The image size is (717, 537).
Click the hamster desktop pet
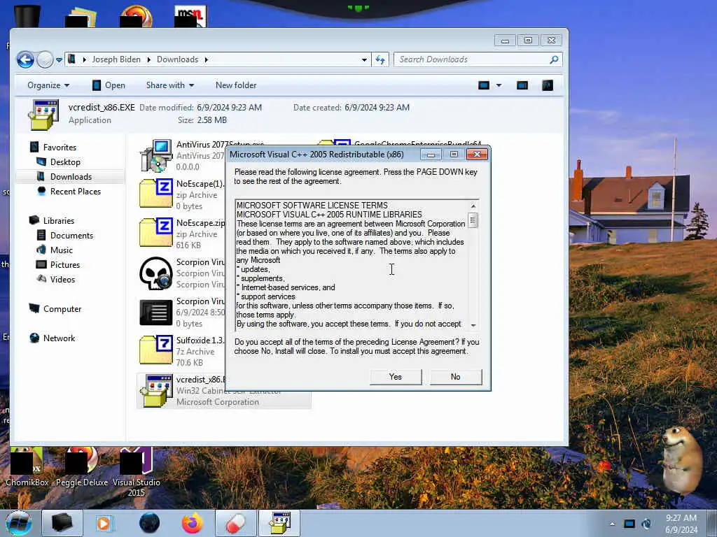(x=682, y=459)
